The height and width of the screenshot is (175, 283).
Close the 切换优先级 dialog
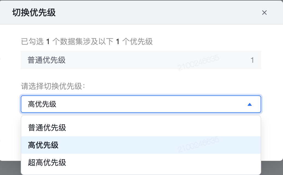coord(264,13)
